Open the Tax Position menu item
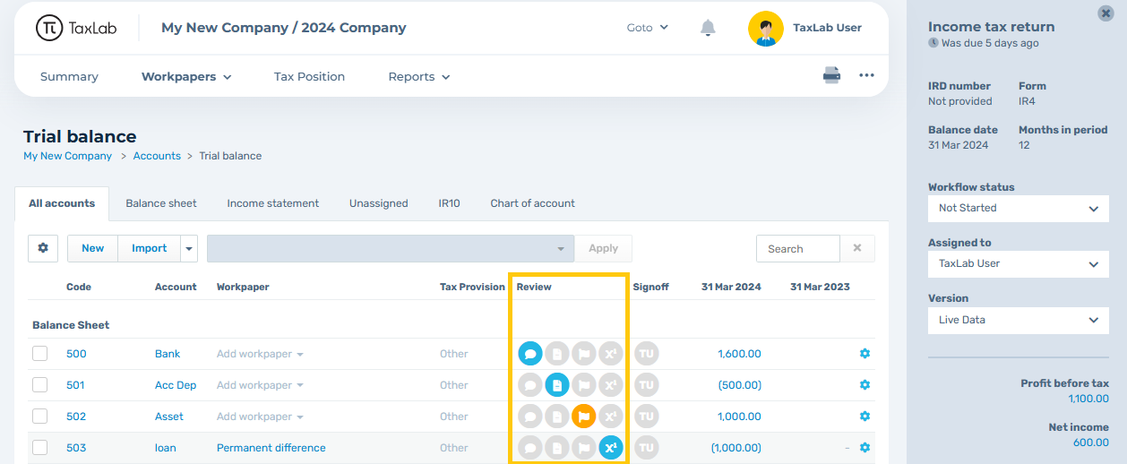Screen dimensions: 1127x464 point(309,76)
